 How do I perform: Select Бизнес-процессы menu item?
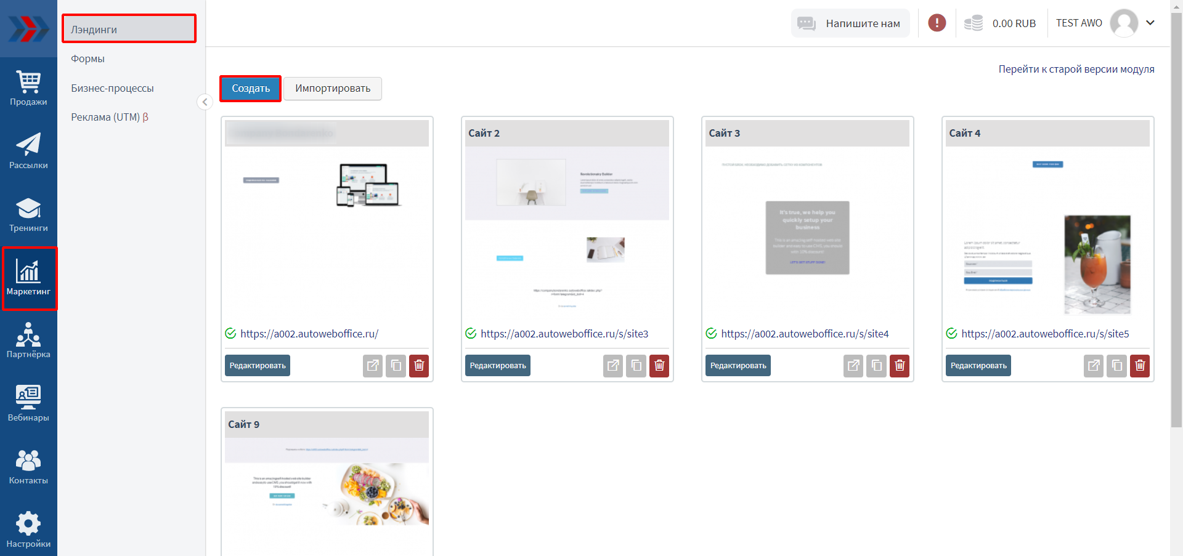tap(112, 88)
